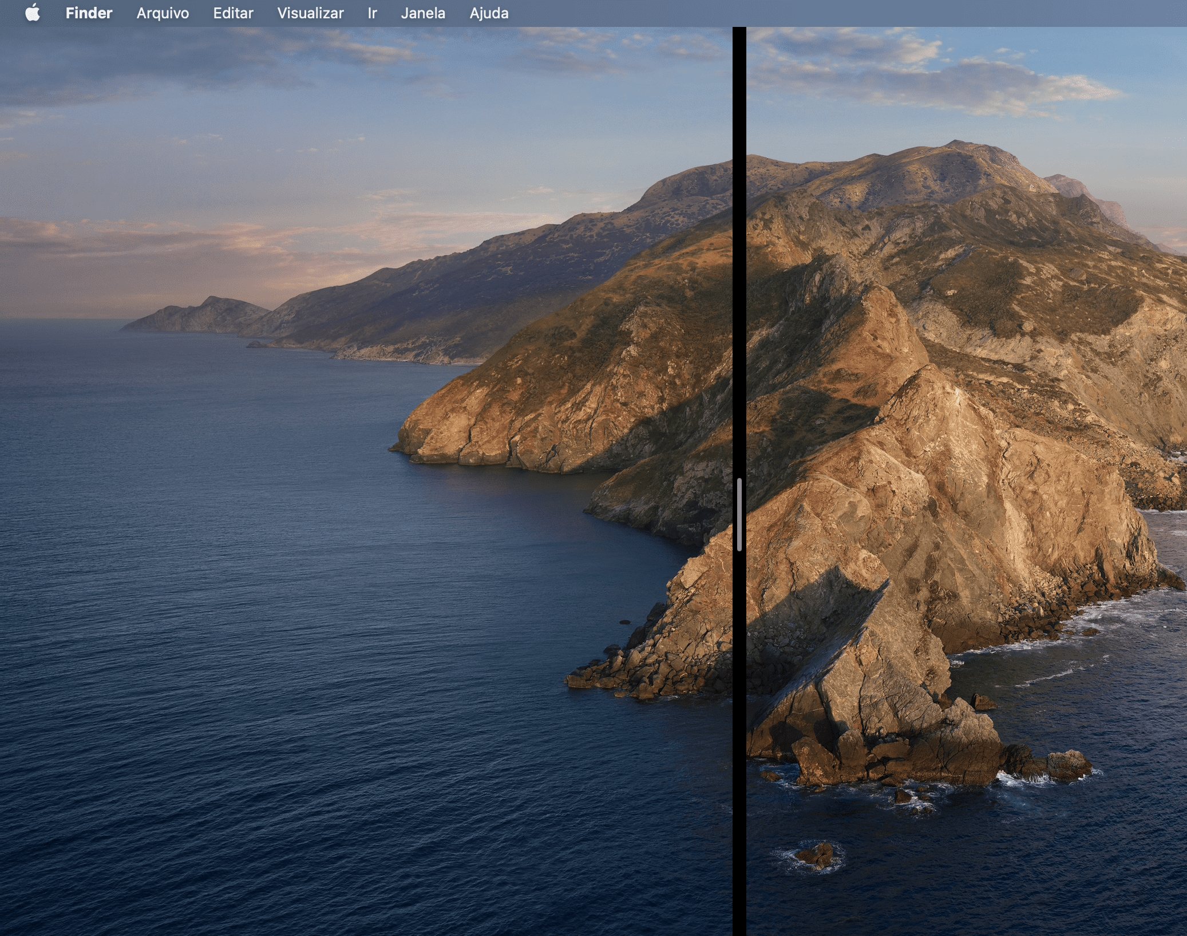Expand the Visualizar menu
This screenshot has height=936, width=1187.
click(310, 13)
